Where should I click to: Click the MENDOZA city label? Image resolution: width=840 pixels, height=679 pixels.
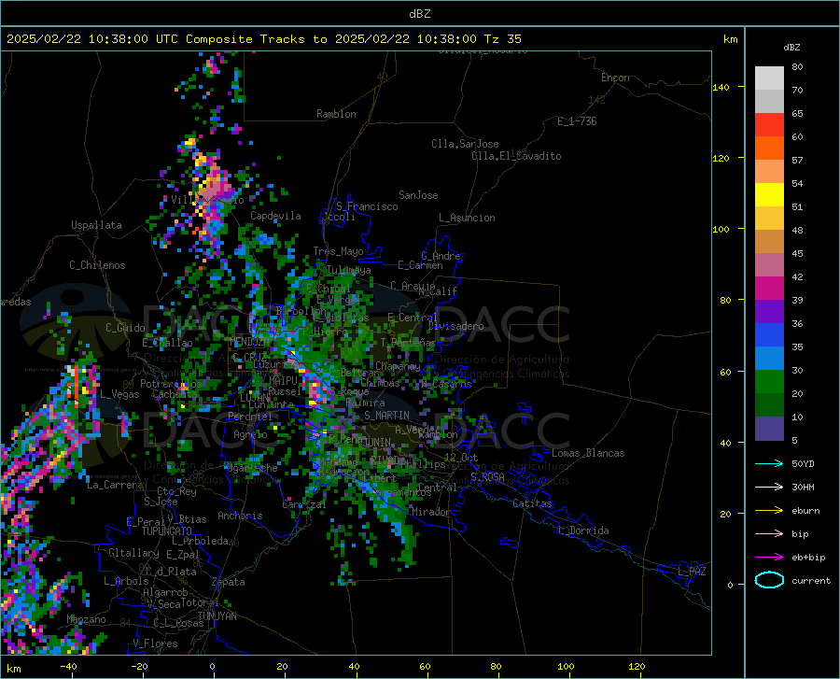click(249, 342)
